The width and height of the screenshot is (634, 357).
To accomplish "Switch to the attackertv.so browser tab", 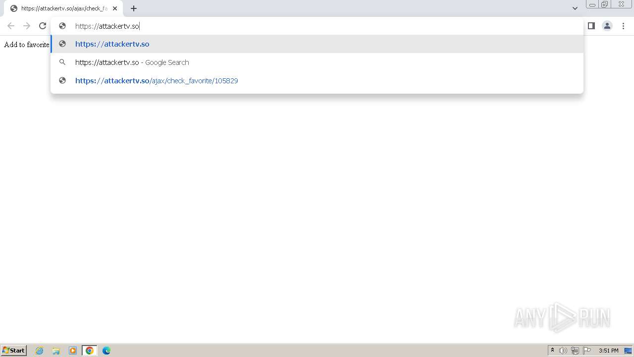I will click(x=63, y=8).
